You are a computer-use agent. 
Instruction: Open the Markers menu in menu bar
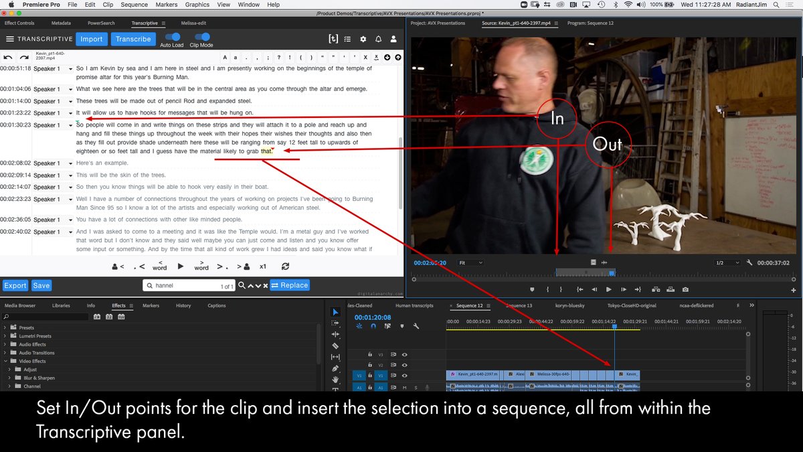tap(167, 5)
